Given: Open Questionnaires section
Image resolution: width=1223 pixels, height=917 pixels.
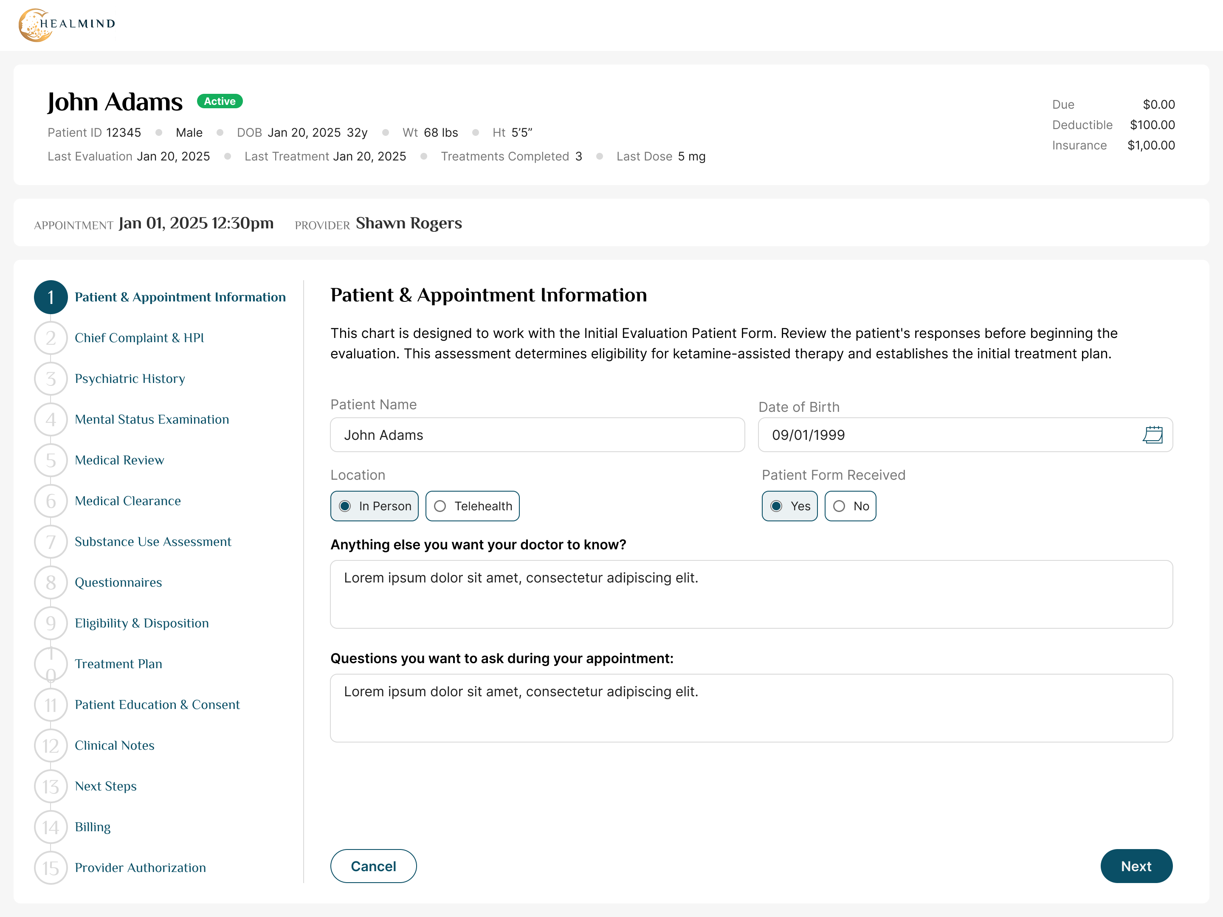Looking at the screenshot, I should [118, 582].
